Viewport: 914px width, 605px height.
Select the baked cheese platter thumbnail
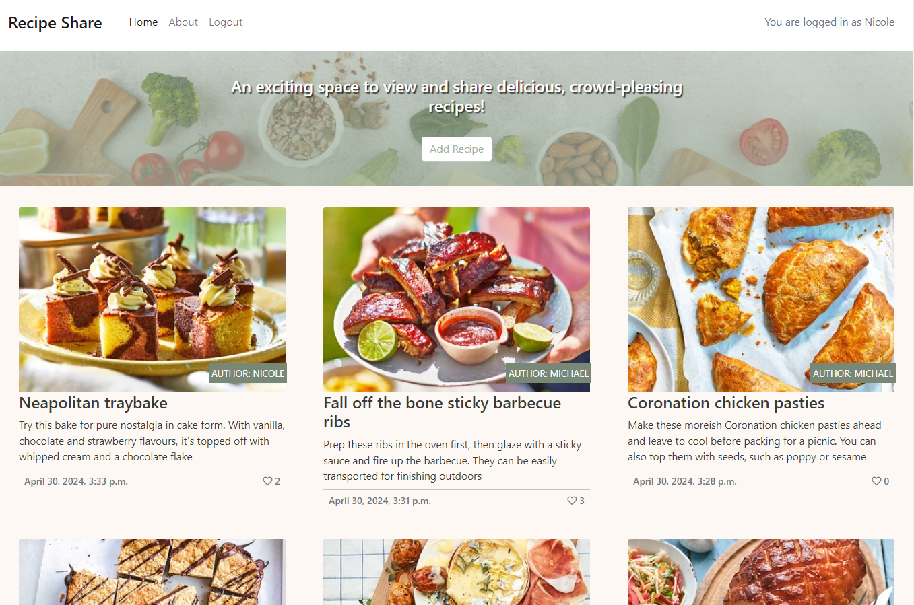coord(457,572)
